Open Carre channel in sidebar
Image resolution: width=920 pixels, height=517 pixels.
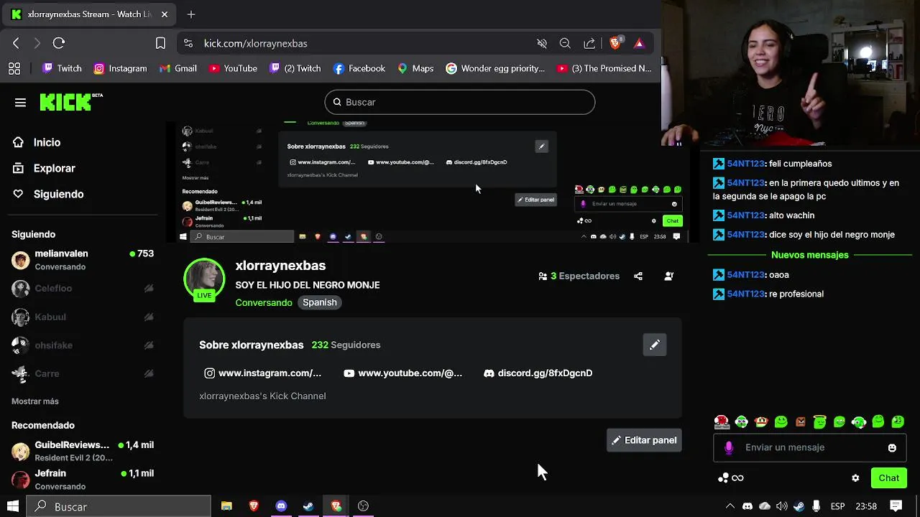[x=83, y=373]
